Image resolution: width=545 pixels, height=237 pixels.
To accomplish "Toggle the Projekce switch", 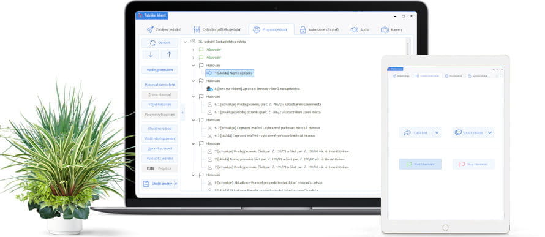I will pos(151,168).
